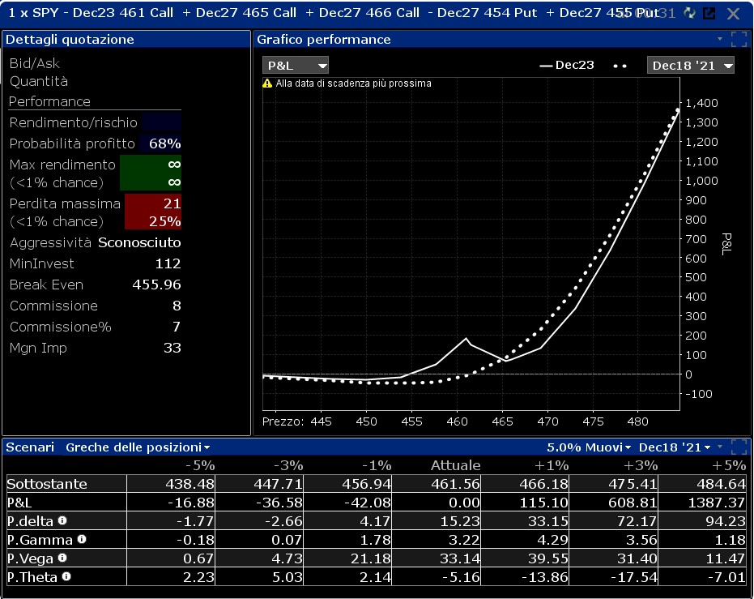
Task: Click the yellow warning triangle on the chart
Action: 267,83
